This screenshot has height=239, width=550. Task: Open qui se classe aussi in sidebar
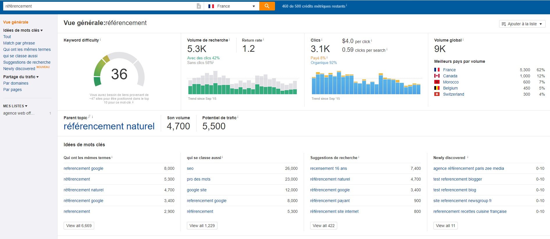(x=20, y=56)
